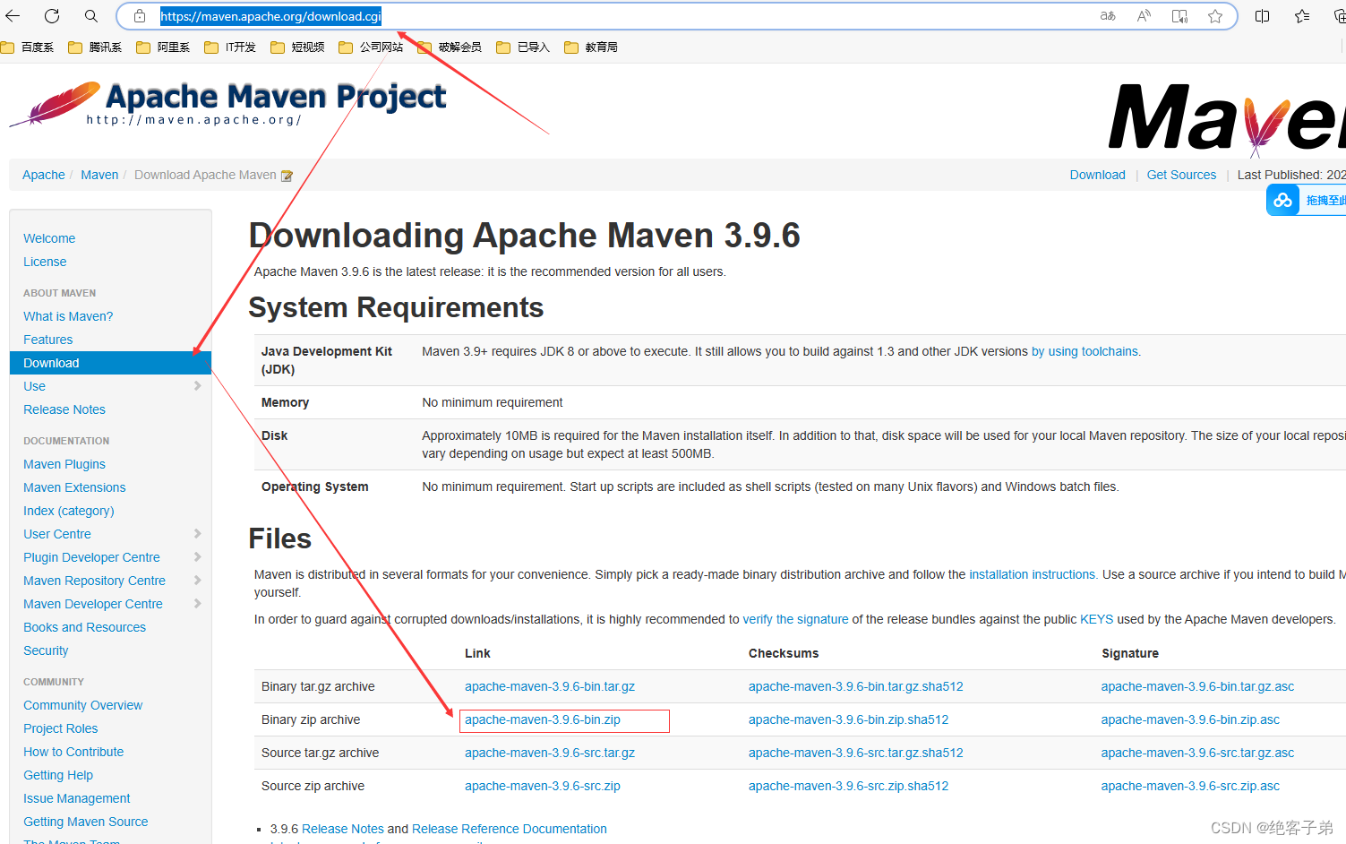Image resolution: width=1346 pixels, height=844 pixels.
Task: Open the License sidebar item
Action: [x=45, y=262]
